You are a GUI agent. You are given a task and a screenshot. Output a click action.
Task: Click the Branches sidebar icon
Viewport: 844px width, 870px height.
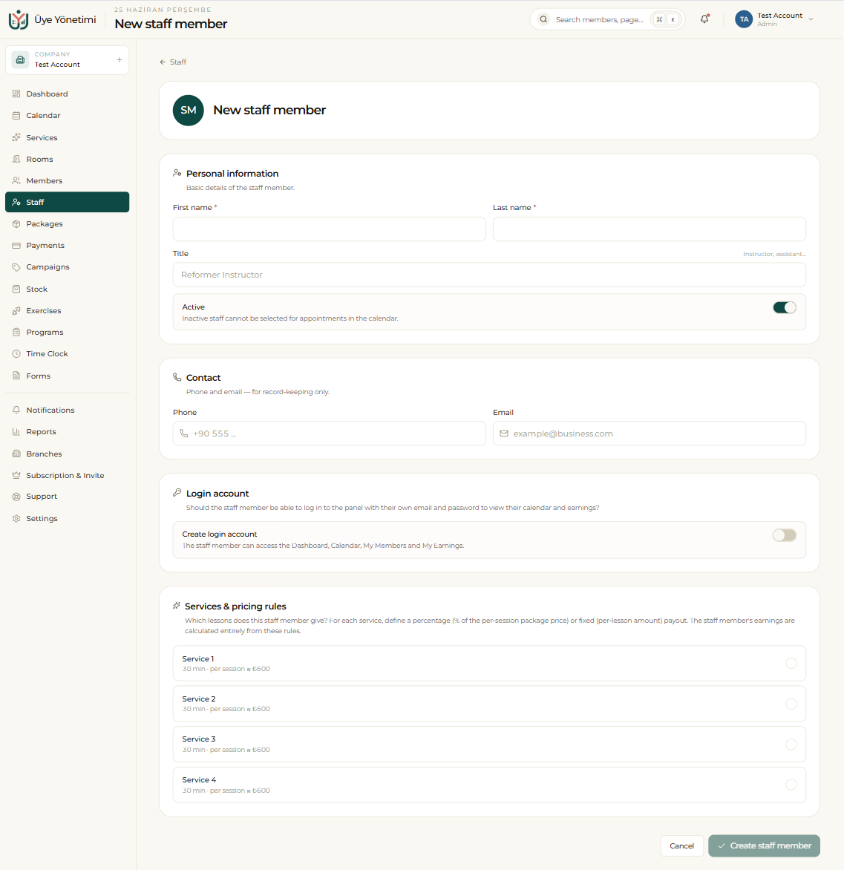[x=16, y=454]
